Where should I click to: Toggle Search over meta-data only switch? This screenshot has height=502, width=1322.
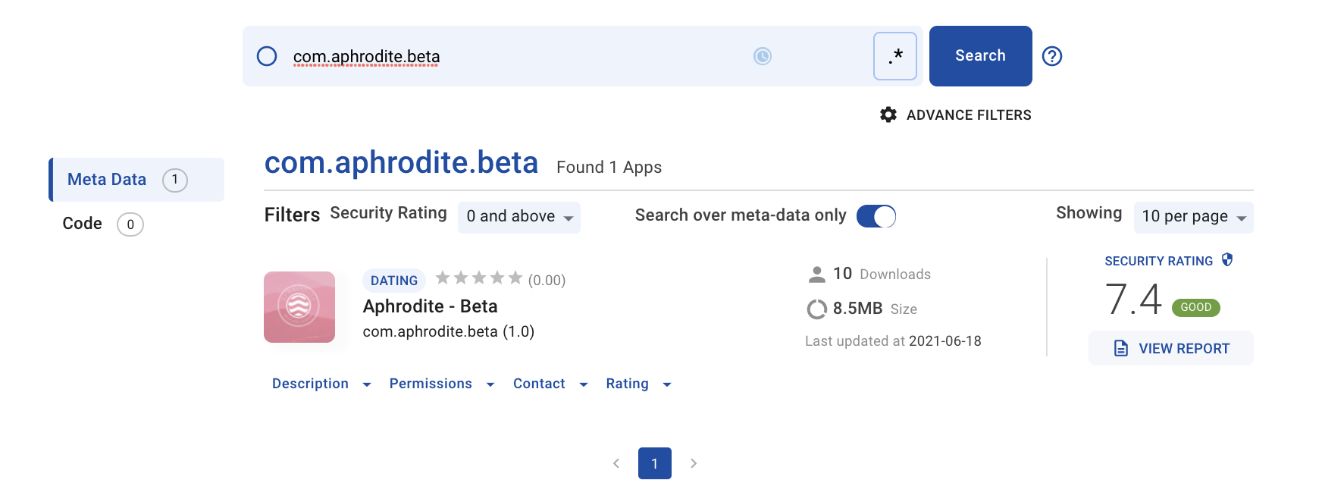click(x=876, y=216)
